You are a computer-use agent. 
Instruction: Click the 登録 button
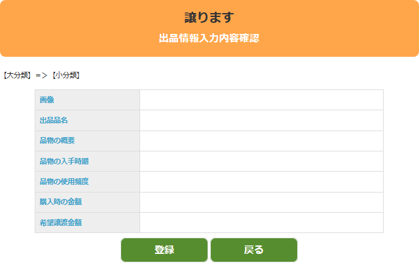pos(164,250)
